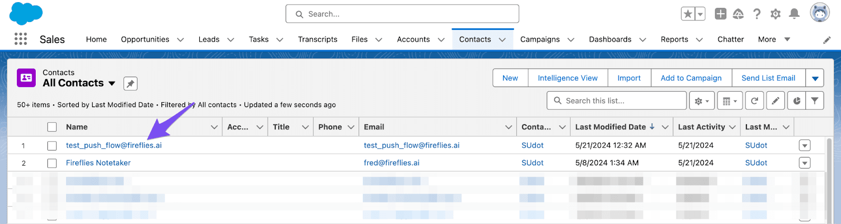Viewport: 841px width, 224px height.
Task: Expand the Campaigns tab chevron
Action: click(x=571, y=39)
